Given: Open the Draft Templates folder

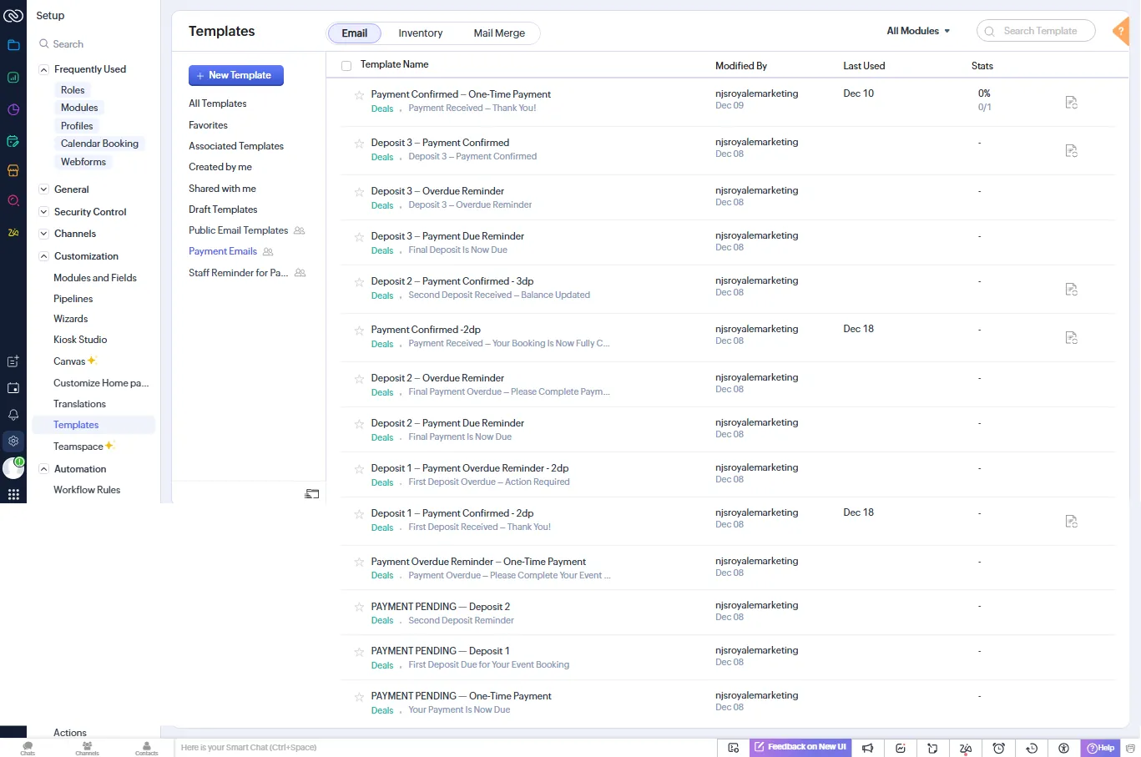Looking at the screenshot, I should [x=223, y=209].
